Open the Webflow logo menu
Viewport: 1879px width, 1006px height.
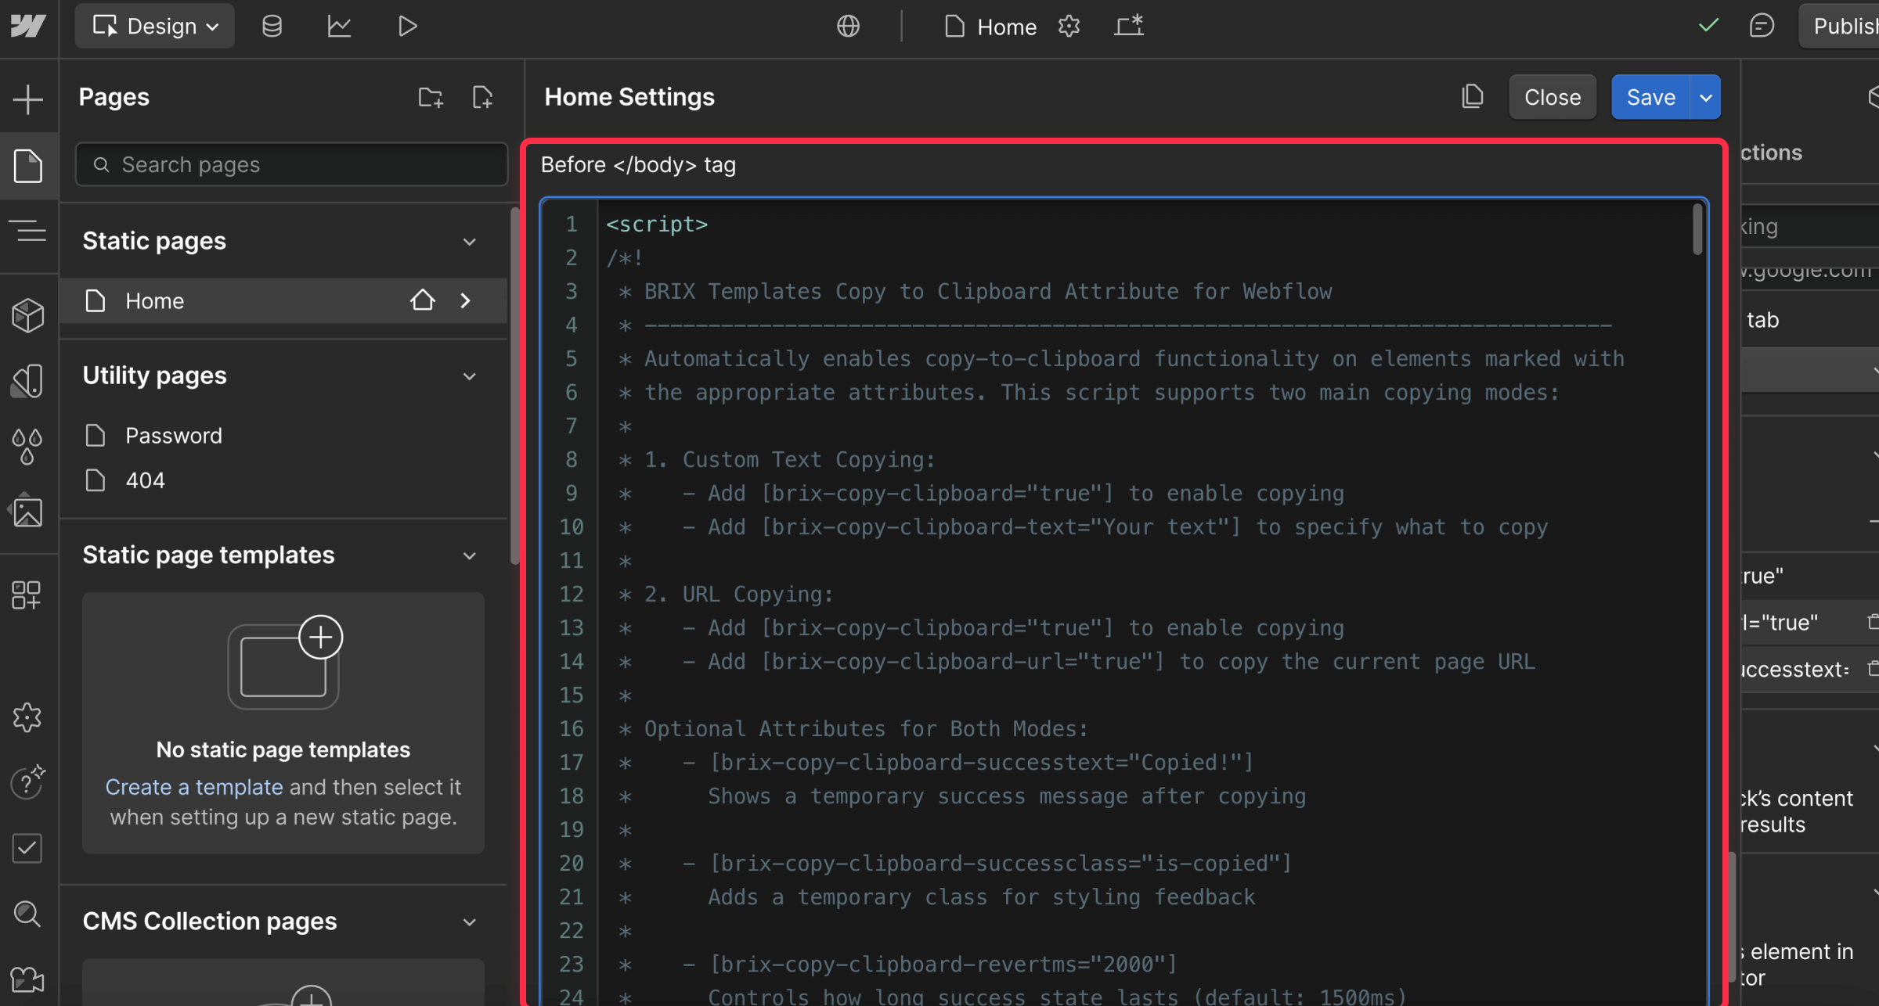28,27
